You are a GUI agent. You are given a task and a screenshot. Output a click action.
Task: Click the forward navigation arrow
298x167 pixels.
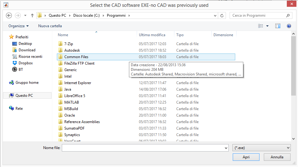point(18,15)
